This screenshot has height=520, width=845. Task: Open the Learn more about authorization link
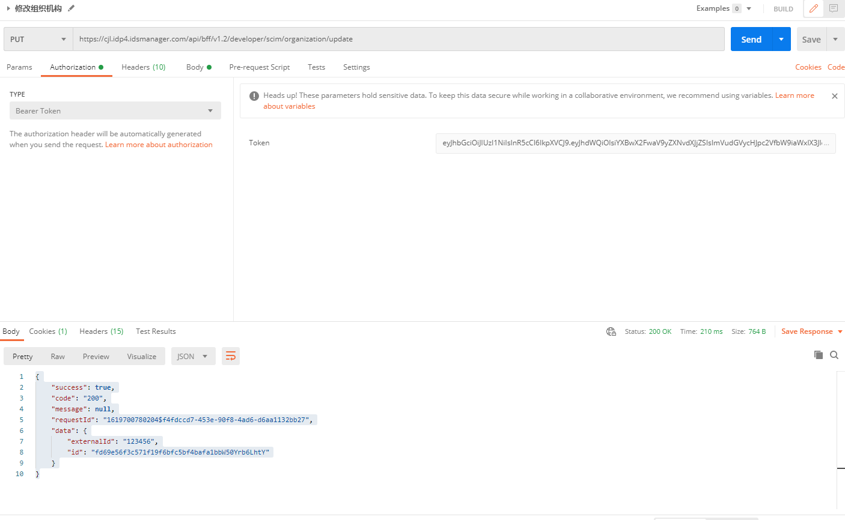point(159,145)
